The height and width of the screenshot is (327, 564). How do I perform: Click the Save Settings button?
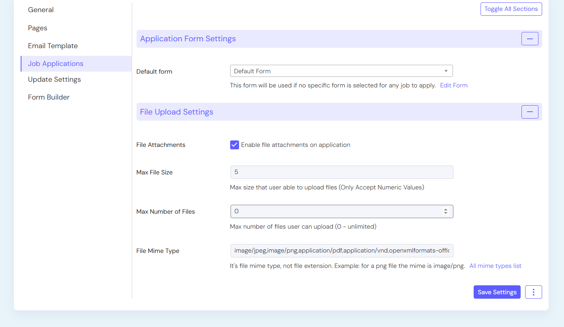(497, 292)
